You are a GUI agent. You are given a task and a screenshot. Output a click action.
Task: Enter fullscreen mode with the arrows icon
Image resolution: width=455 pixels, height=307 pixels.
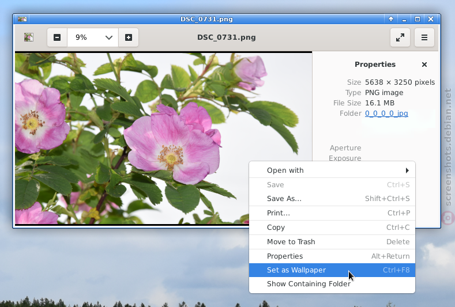(400, 37)
